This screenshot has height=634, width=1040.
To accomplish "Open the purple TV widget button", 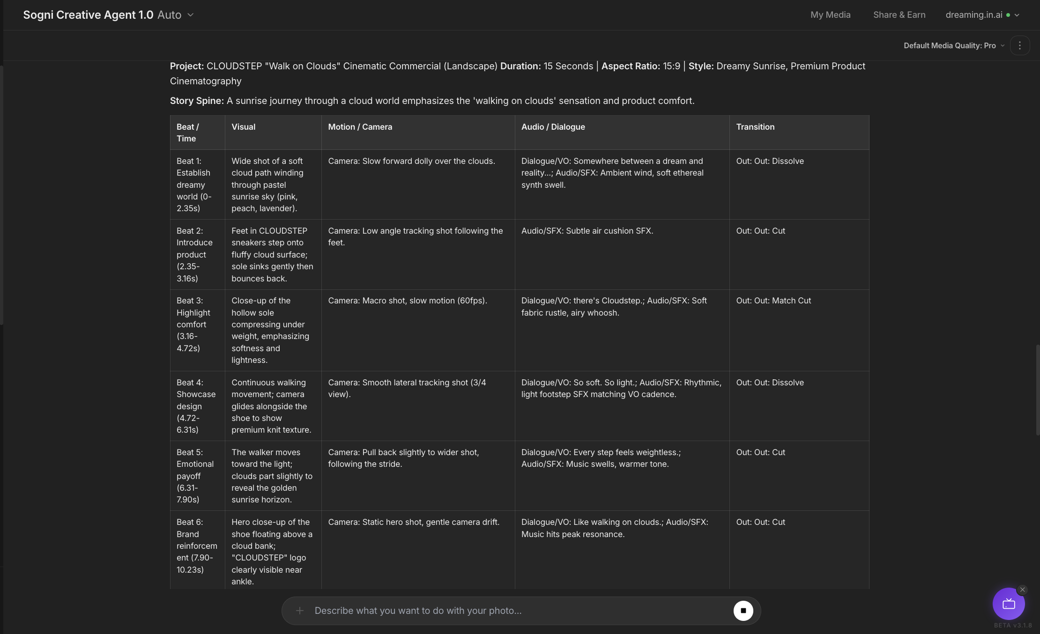I will 1009,604.
